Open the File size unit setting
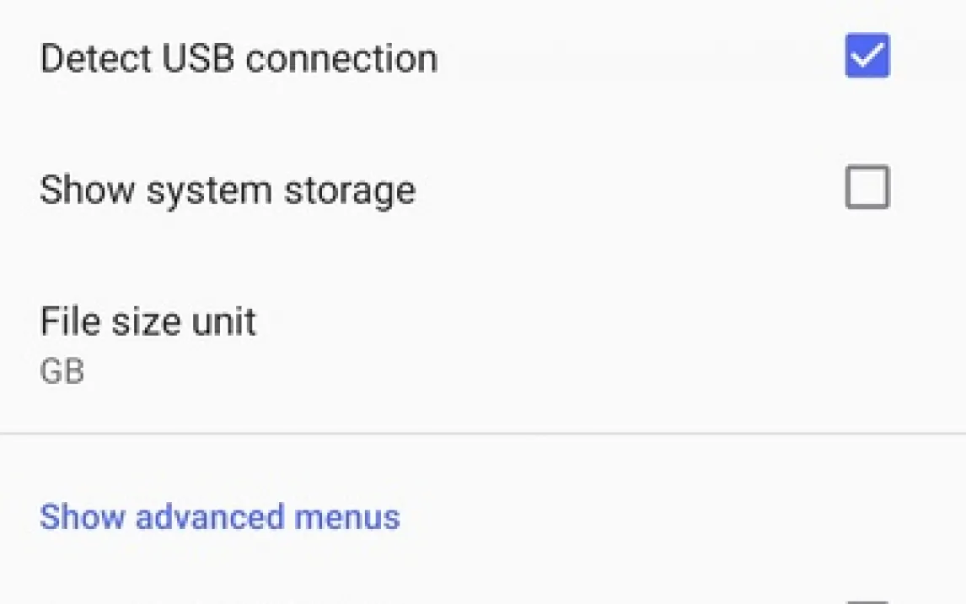The width and height of the screenshot is (966, 604). (x=148, y=322)
